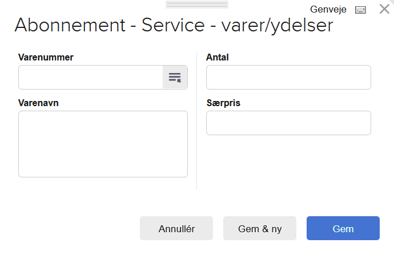Click the word Abonnement in the title

tap(70, 25)
